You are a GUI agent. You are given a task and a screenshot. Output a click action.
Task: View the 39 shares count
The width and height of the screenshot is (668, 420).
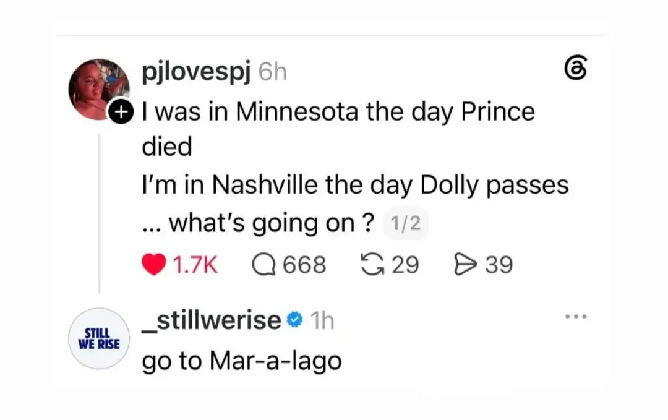tap(499, 265)
